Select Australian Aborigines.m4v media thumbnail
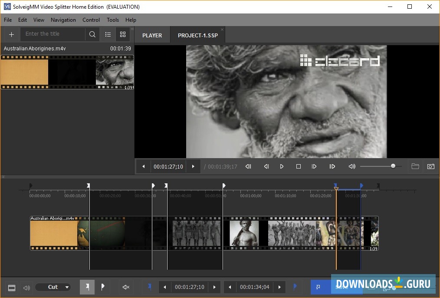The width and height of the screenshot is (440, 298). (x=67, y=72)
